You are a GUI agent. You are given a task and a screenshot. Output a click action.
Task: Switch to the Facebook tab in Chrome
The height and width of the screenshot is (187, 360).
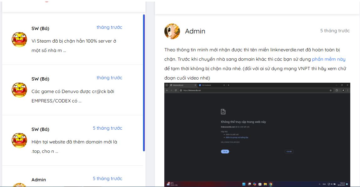pos(206,85)
